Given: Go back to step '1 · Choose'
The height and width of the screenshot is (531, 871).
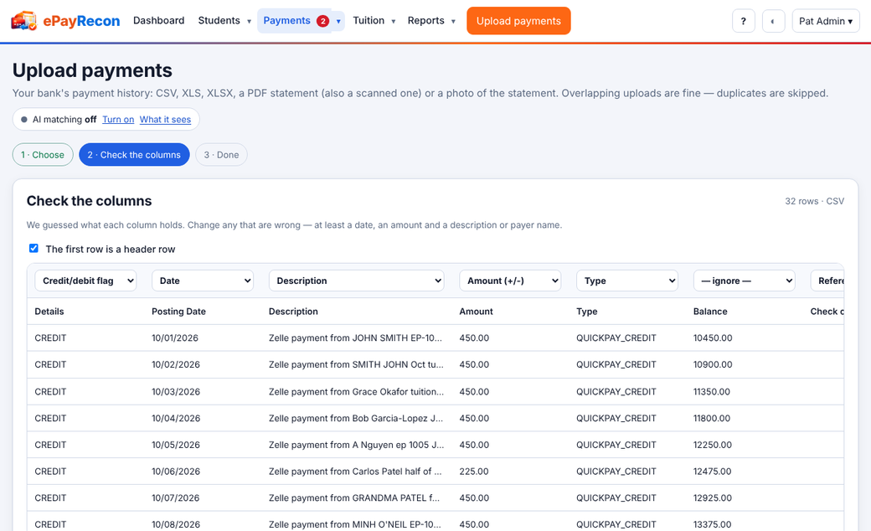Looking at the screenshot, I should [43, 154].
